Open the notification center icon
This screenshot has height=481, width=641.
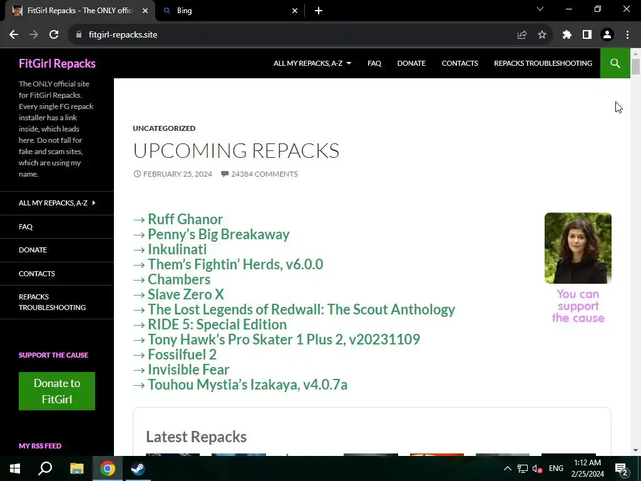[622, 468]
